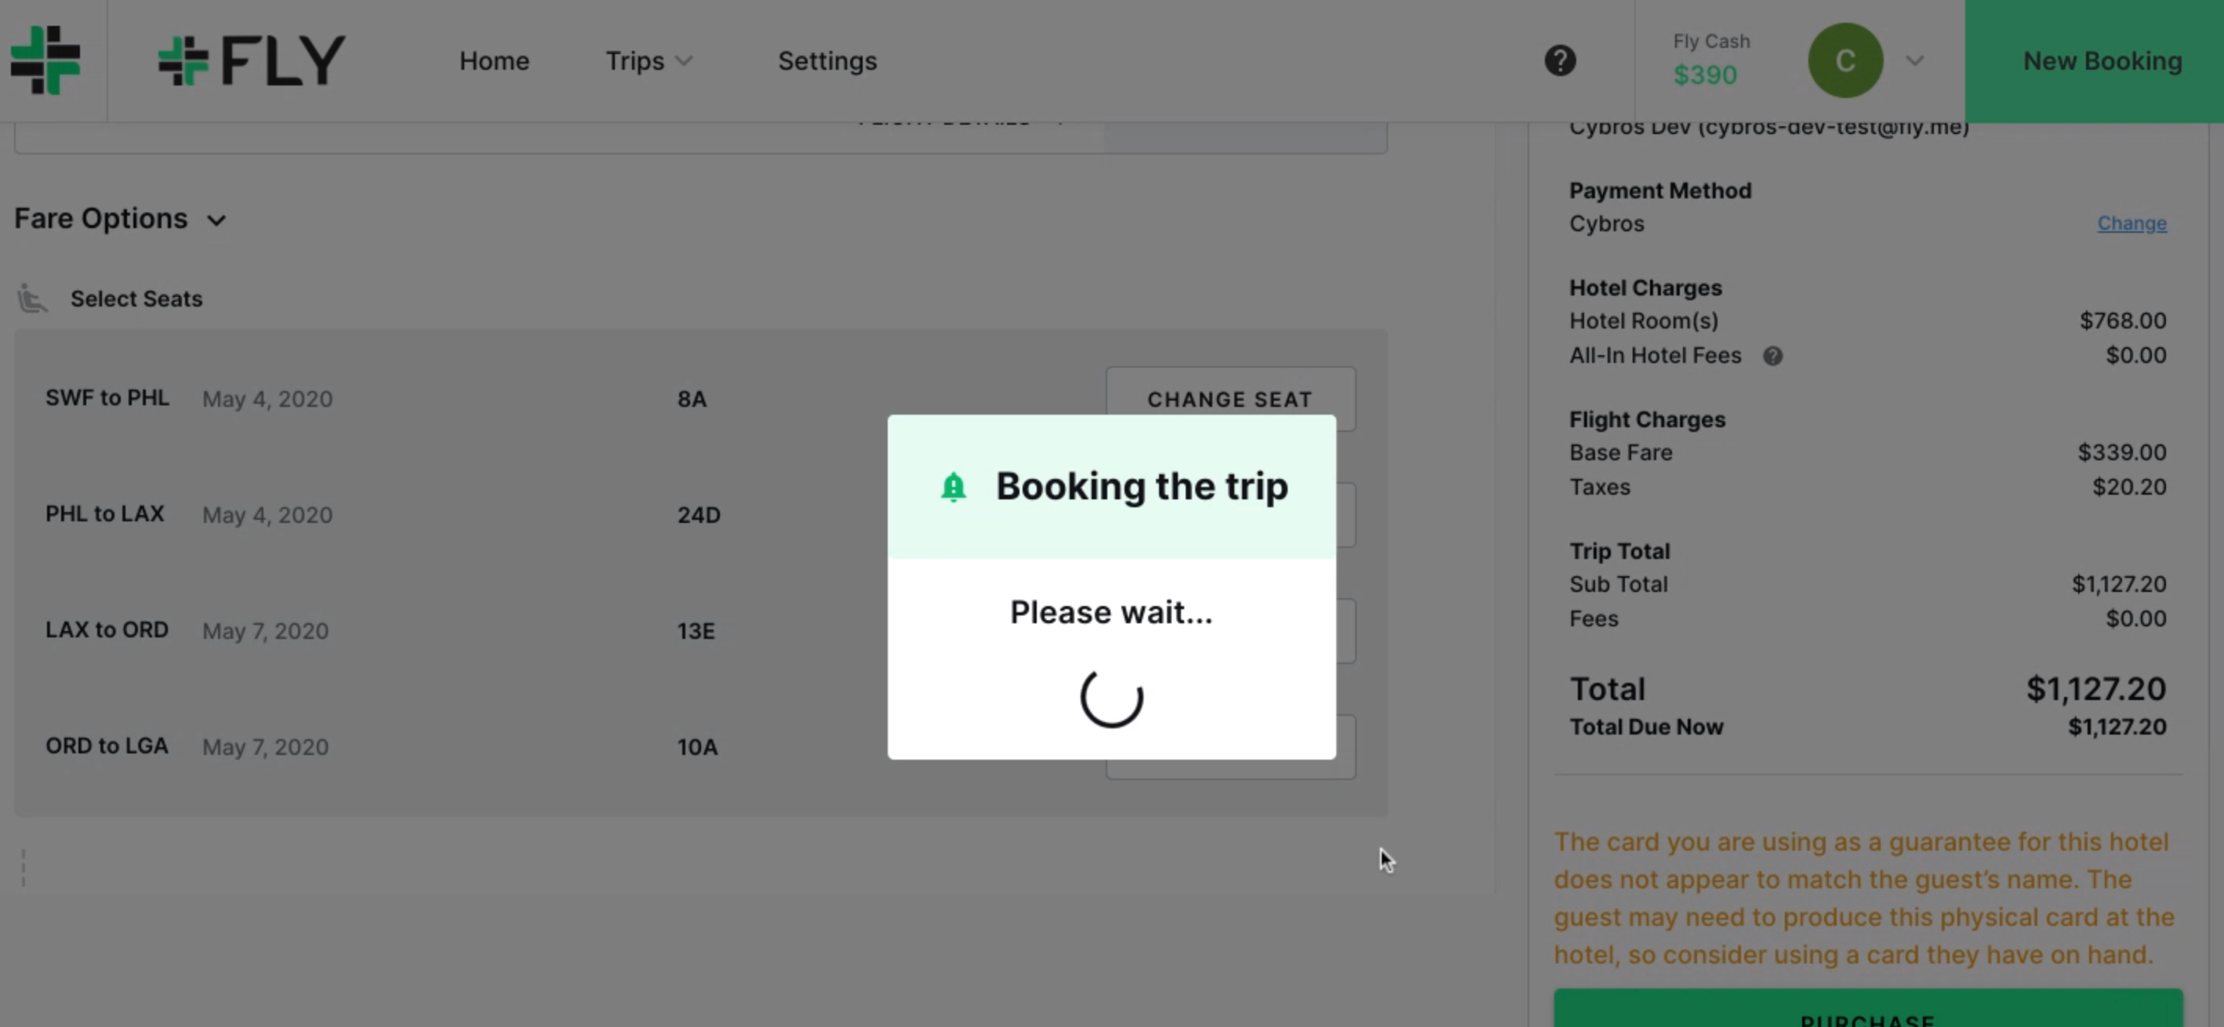Open the help question mark icon
Viewport: 2224px width, 1027px height.
[1559, 60]
